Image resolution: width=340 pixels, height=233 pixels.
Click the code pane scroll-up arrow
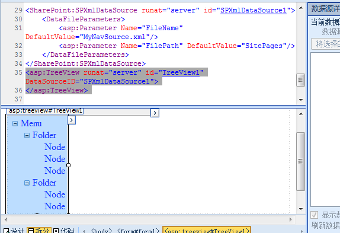click(x=301, y=8)
